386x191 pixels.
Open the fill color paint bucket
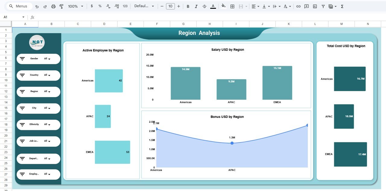pyautogui.click(x=223, y=6)
